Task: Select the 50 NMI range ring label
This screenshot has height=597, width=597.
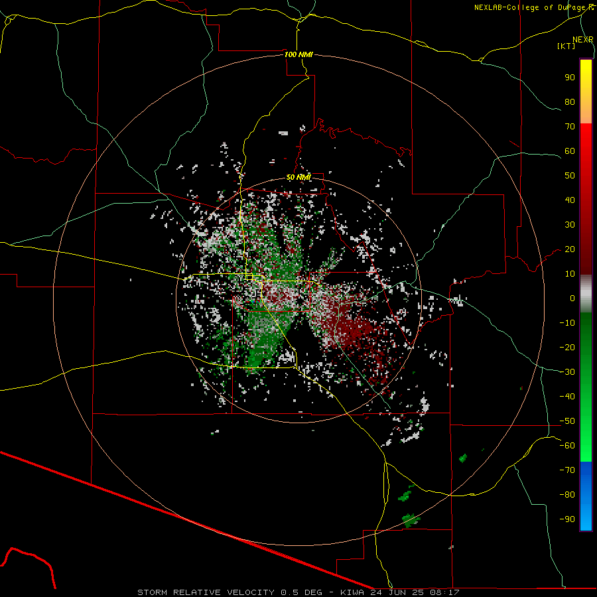Action: [x=298, y=177]
